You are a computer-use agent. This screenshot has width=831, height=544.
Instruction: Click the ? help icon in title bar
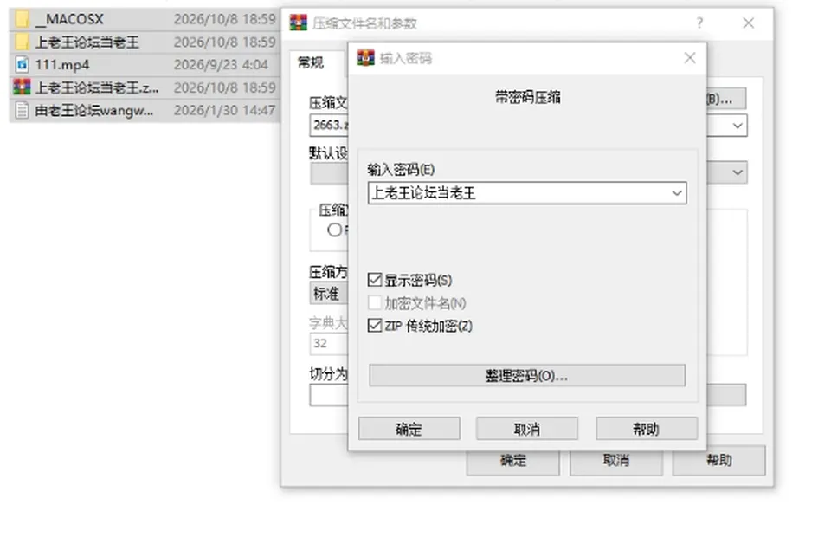(x=699, y=23)
